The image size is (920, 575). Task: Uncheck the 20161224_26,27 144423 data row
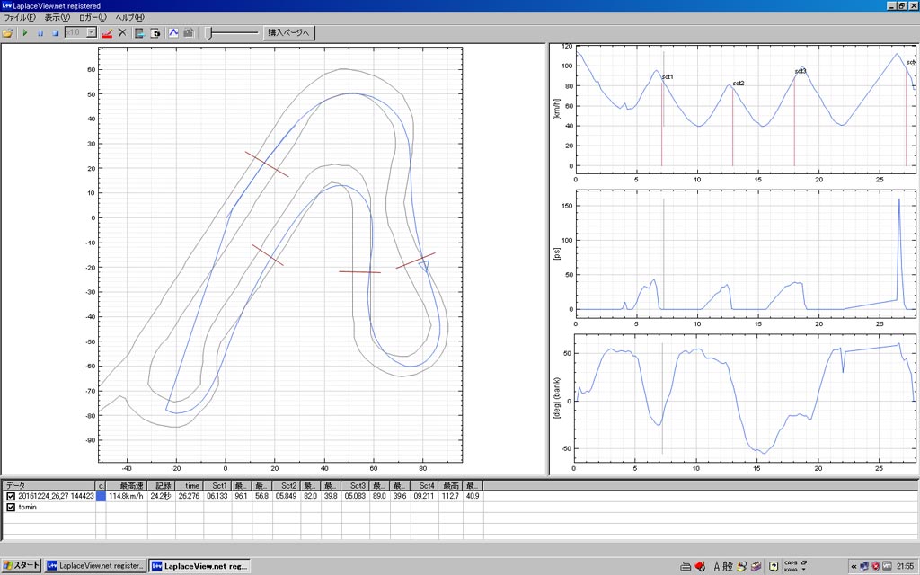coord(11,496)
